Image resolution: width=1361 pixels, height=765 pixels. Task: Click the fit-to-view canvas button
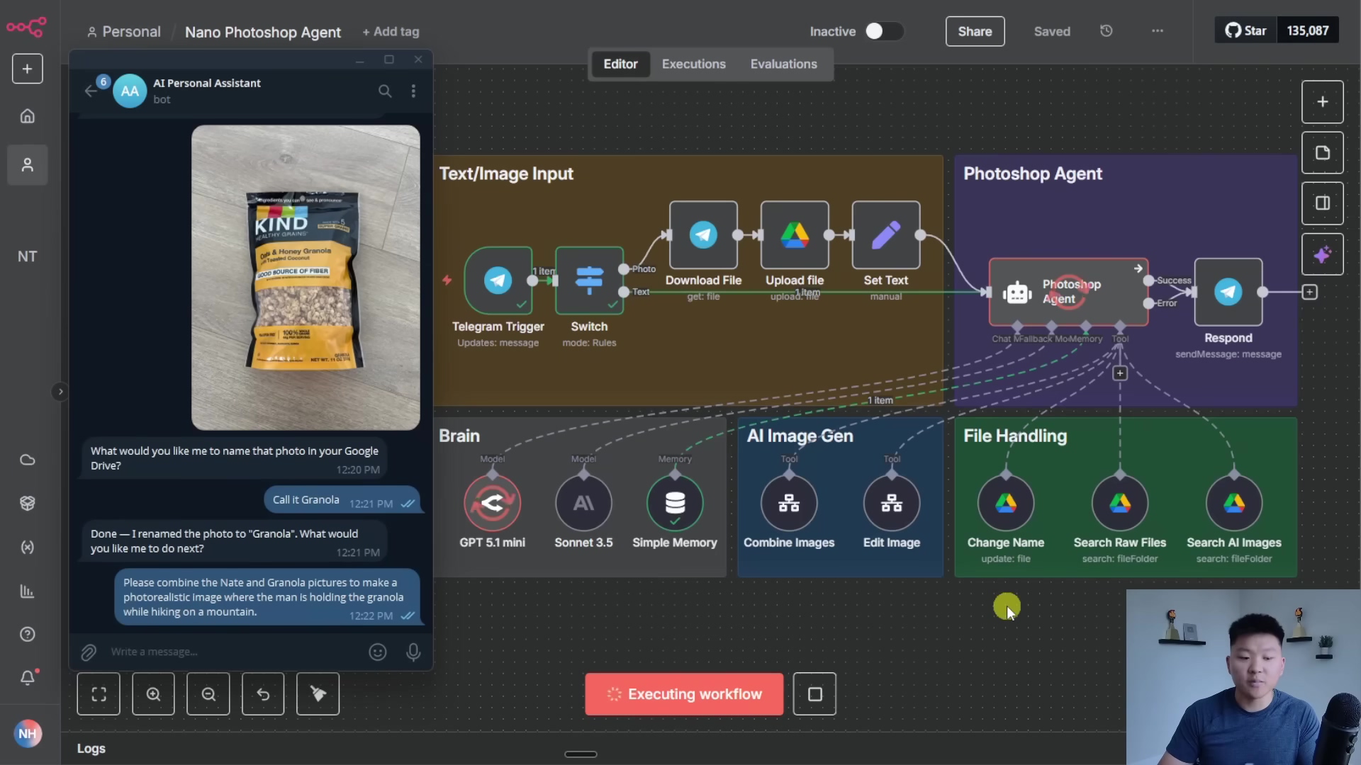99,694
